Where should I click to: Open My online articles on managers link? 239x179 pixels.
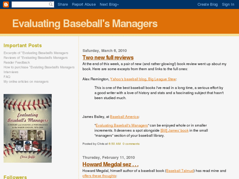26,81
